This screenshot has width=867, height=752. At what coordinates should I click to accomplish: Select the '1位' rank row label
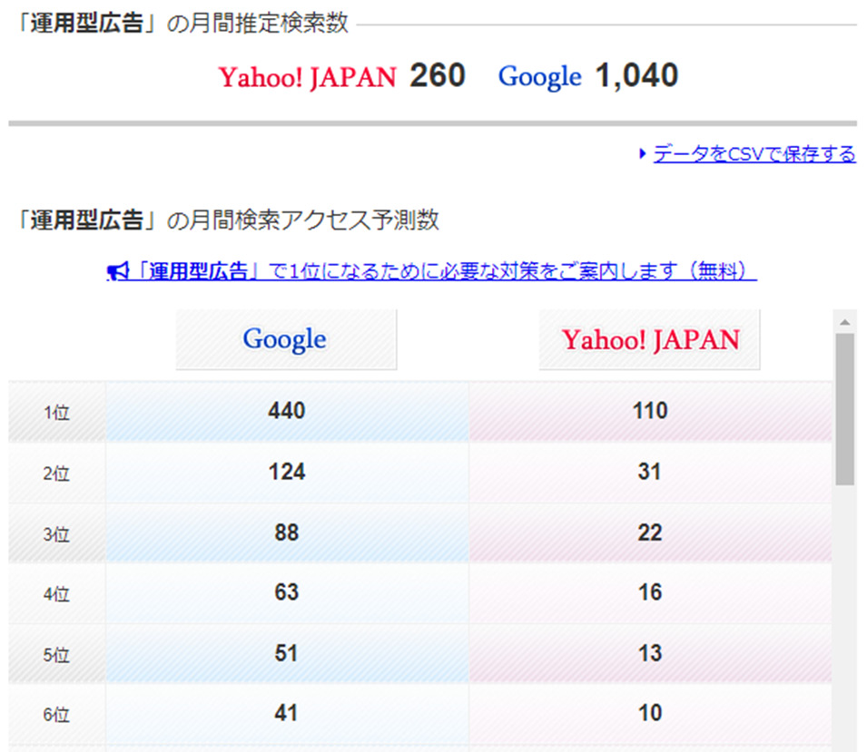pyautogui.click(x=56, y=412)
